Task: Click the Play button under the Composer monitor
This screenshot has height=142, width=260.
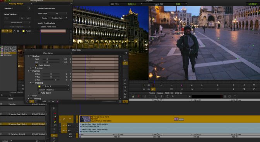Action: point(218,85)
